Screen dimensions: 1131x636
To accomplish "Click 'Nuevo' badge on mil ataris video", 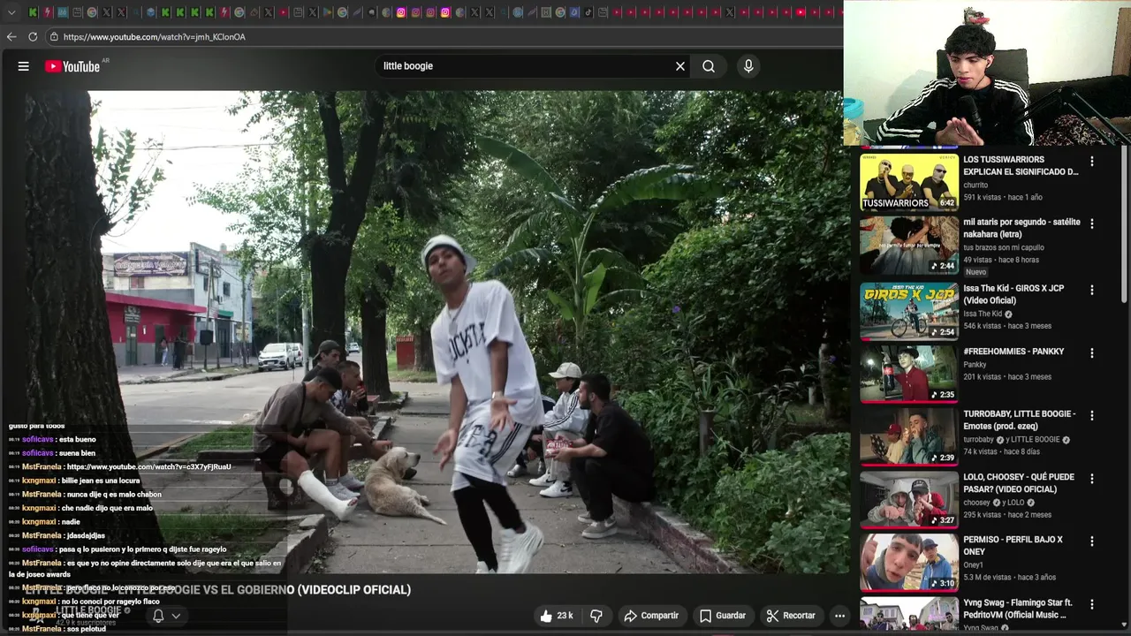I will point(975,272).
